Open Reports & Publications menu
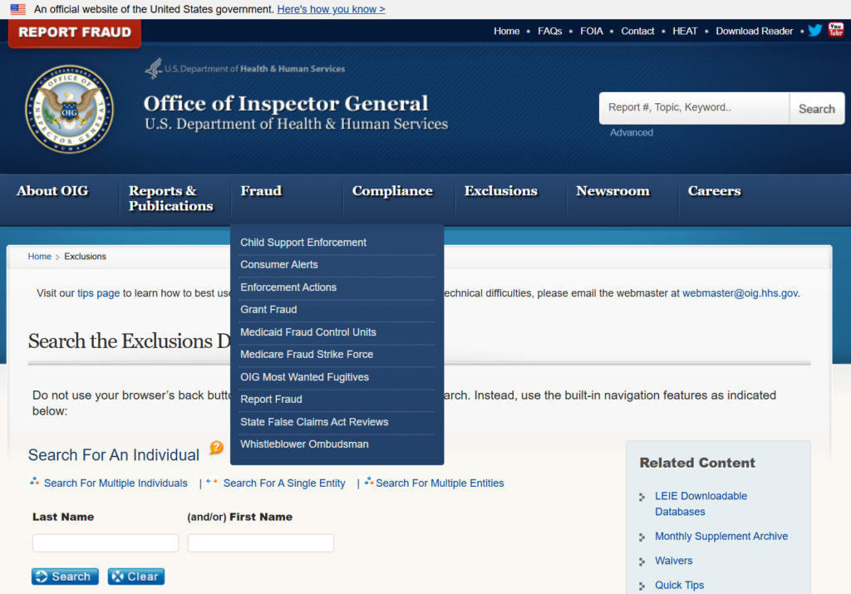The image size is (851, 594). (170, 198)
